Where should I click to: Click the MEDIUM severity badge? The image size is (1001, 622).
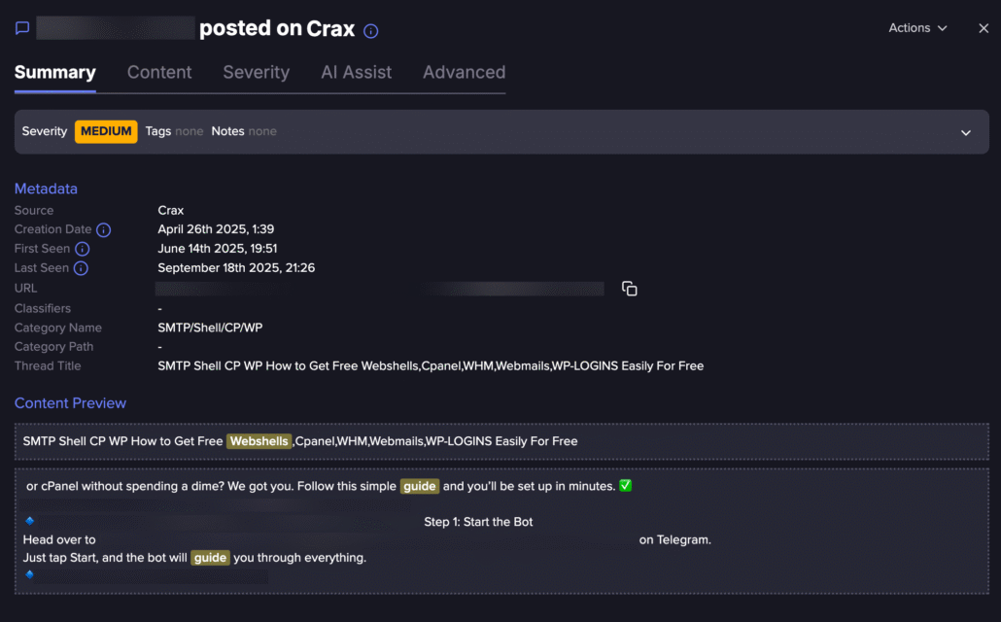click(x=106, y=131)
